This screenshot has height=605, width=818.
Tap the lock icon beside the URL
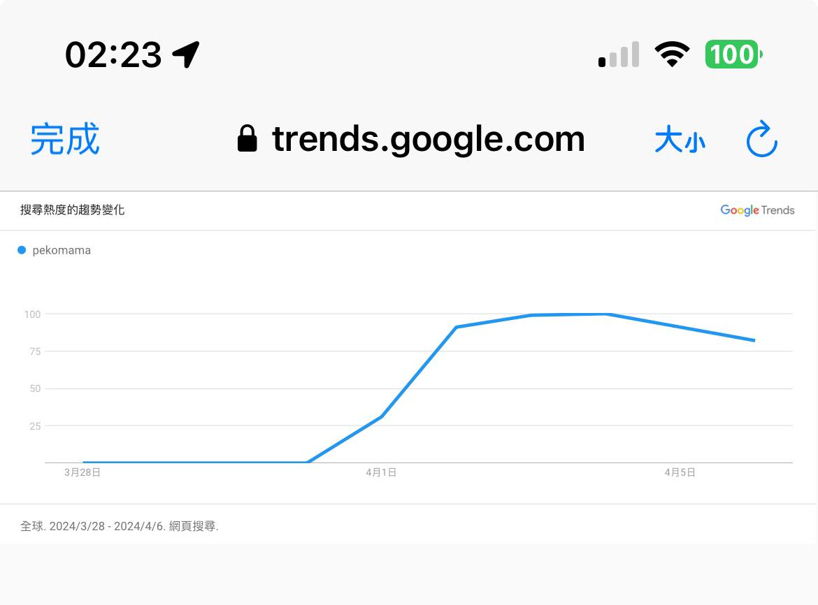[247, 139]
